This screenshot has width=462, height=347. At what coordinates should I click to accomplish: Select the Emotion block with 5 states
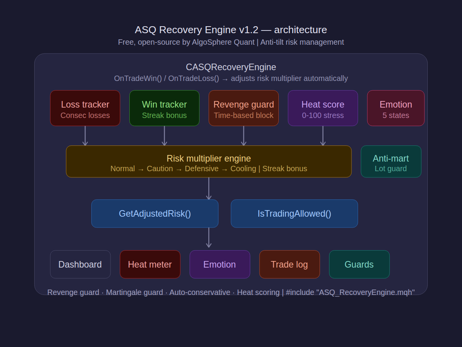pyautogui.click(x=395, y=108)
